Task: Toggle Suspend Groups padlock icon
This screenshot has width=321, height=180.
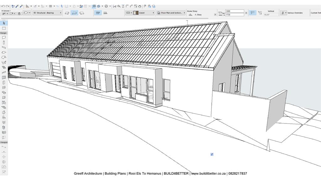Action: [x=74, y=6]
